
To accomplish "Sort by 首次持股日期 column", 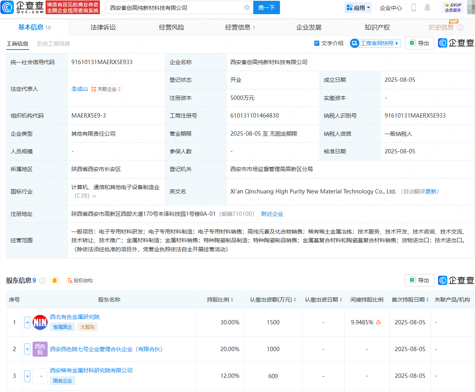I will pyautogui.click(x=410, y=300).
